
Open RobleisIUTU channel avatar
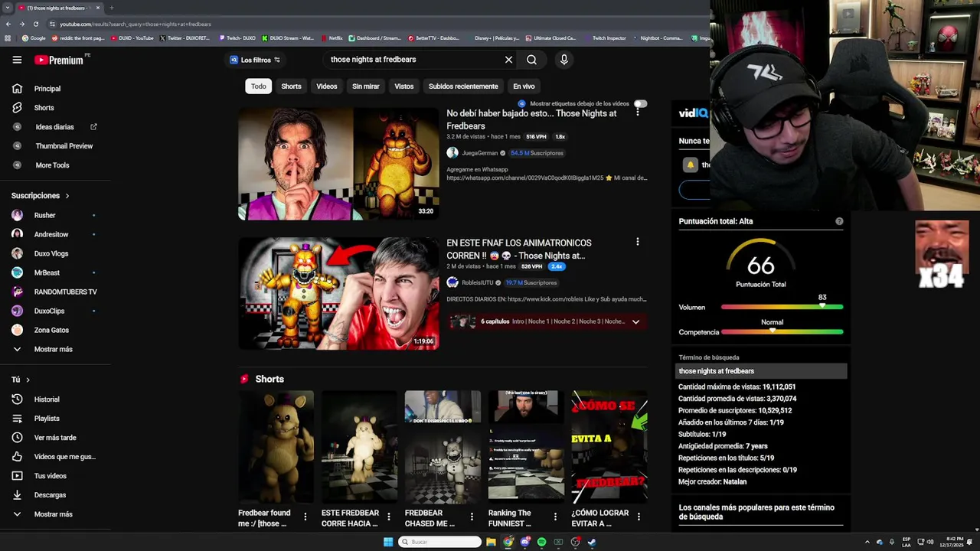452,282
